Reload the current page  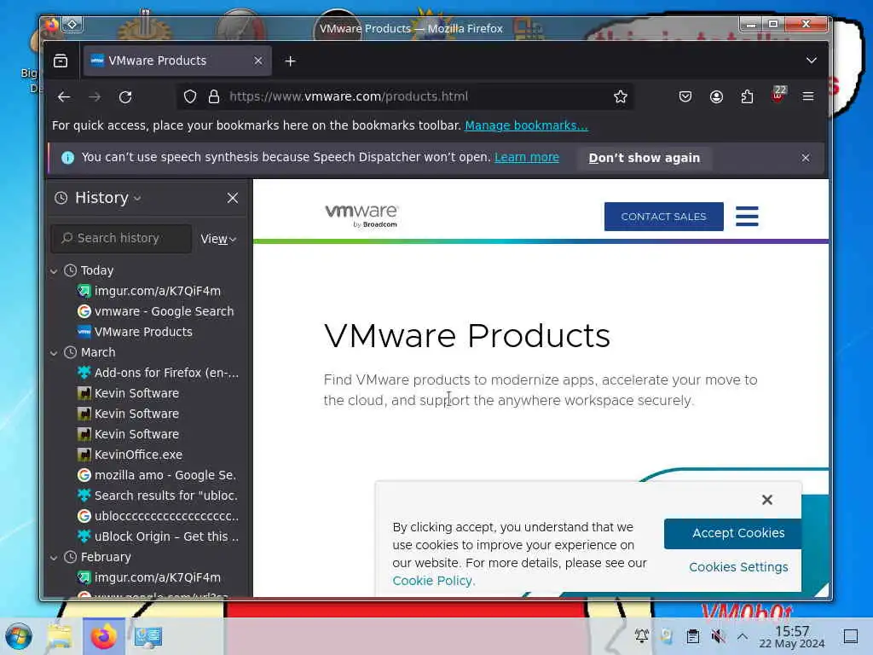point(125,97)
